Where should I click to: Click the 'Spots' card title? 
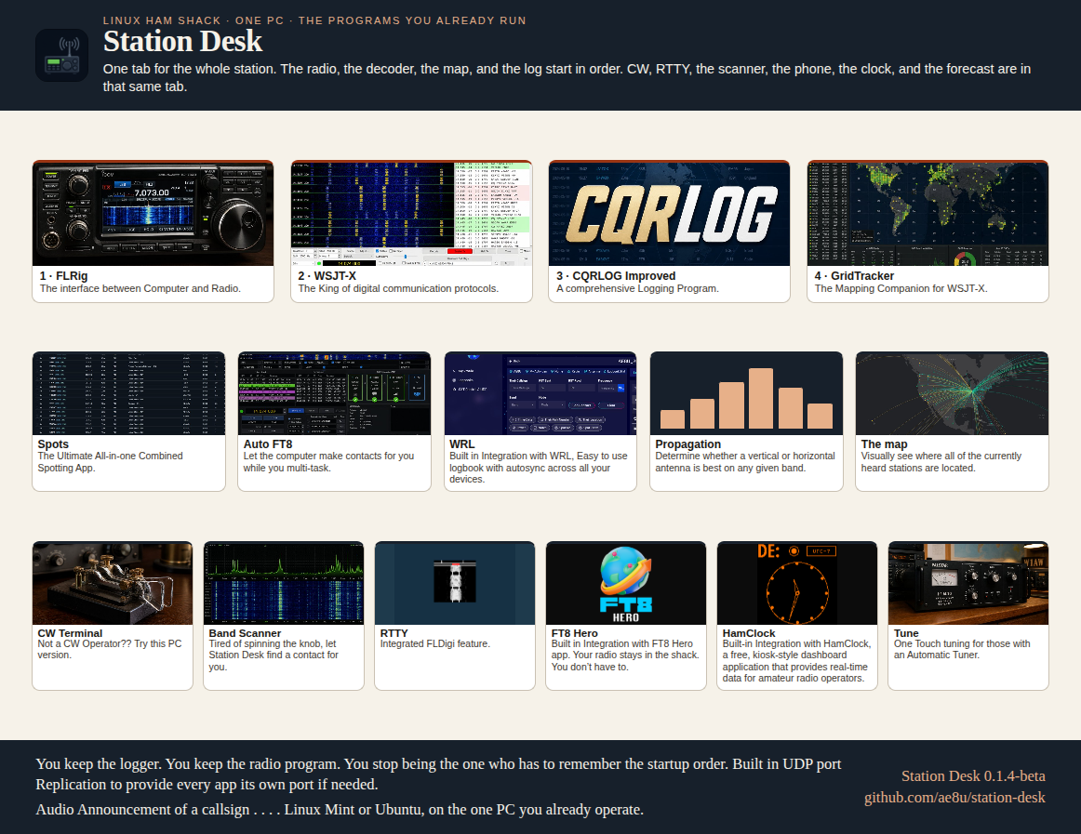coord(53,444)
